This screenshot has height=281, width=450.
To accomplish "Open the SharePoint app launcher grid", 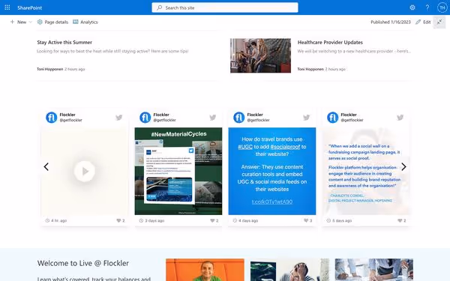I will point(7,7).
